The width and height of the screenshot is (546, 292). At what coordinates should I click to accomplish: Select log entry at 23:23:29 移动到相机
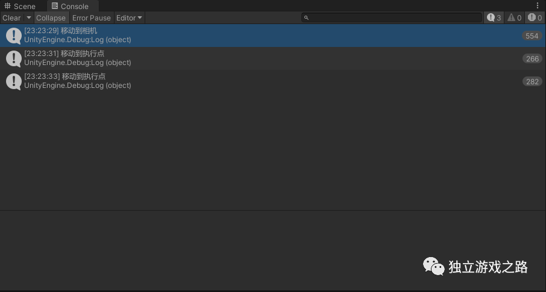coord(272,36)
